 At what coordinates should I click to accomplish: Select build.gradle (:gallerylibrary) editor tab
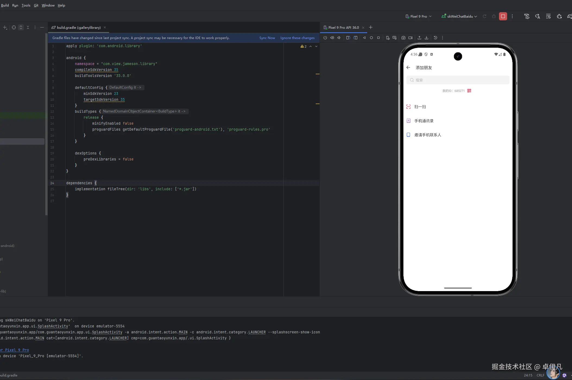(78, 27)
